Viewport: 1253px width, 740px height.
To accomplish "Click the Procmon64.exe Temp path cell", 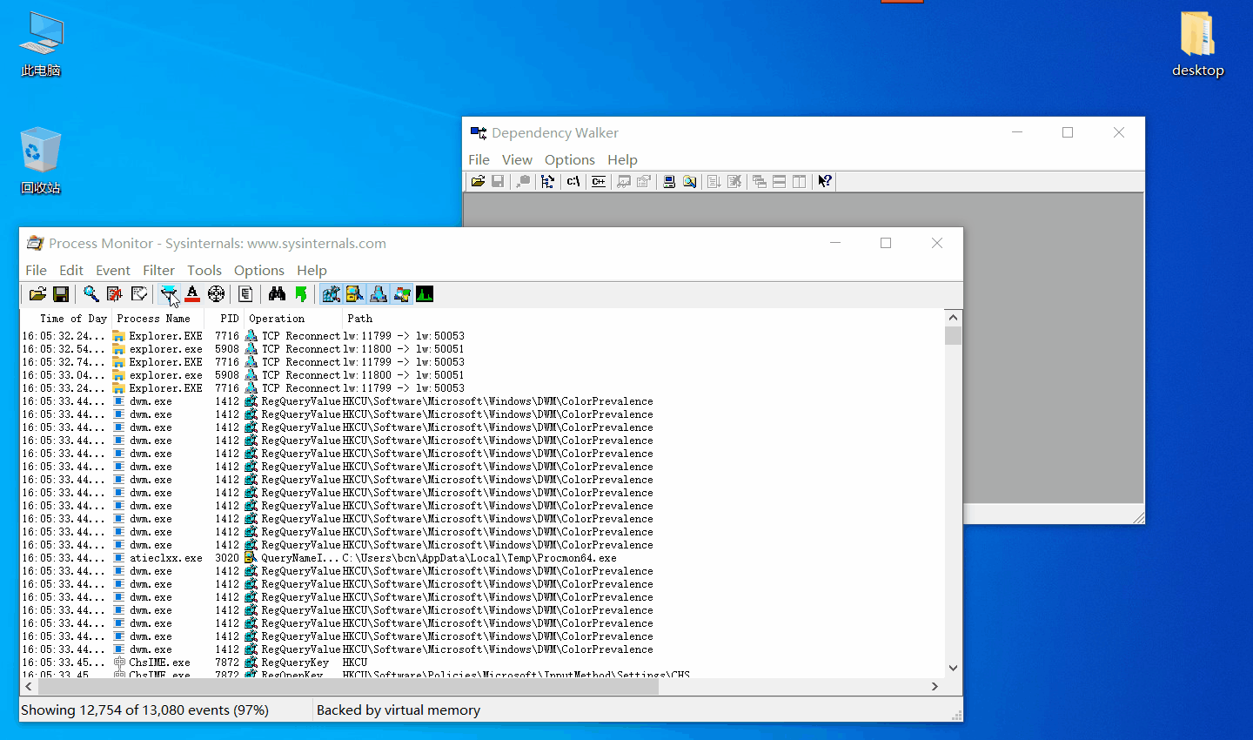I will coord(479,558).
